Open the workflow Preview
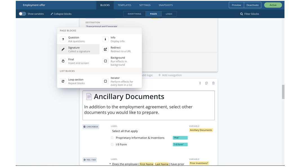Viewport: 298px width, 168px height. coord(236,5)
